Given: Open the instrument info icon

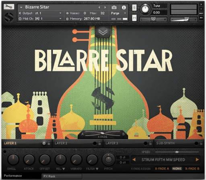Looking at the screenshot, I should click(x=124, y=8).
